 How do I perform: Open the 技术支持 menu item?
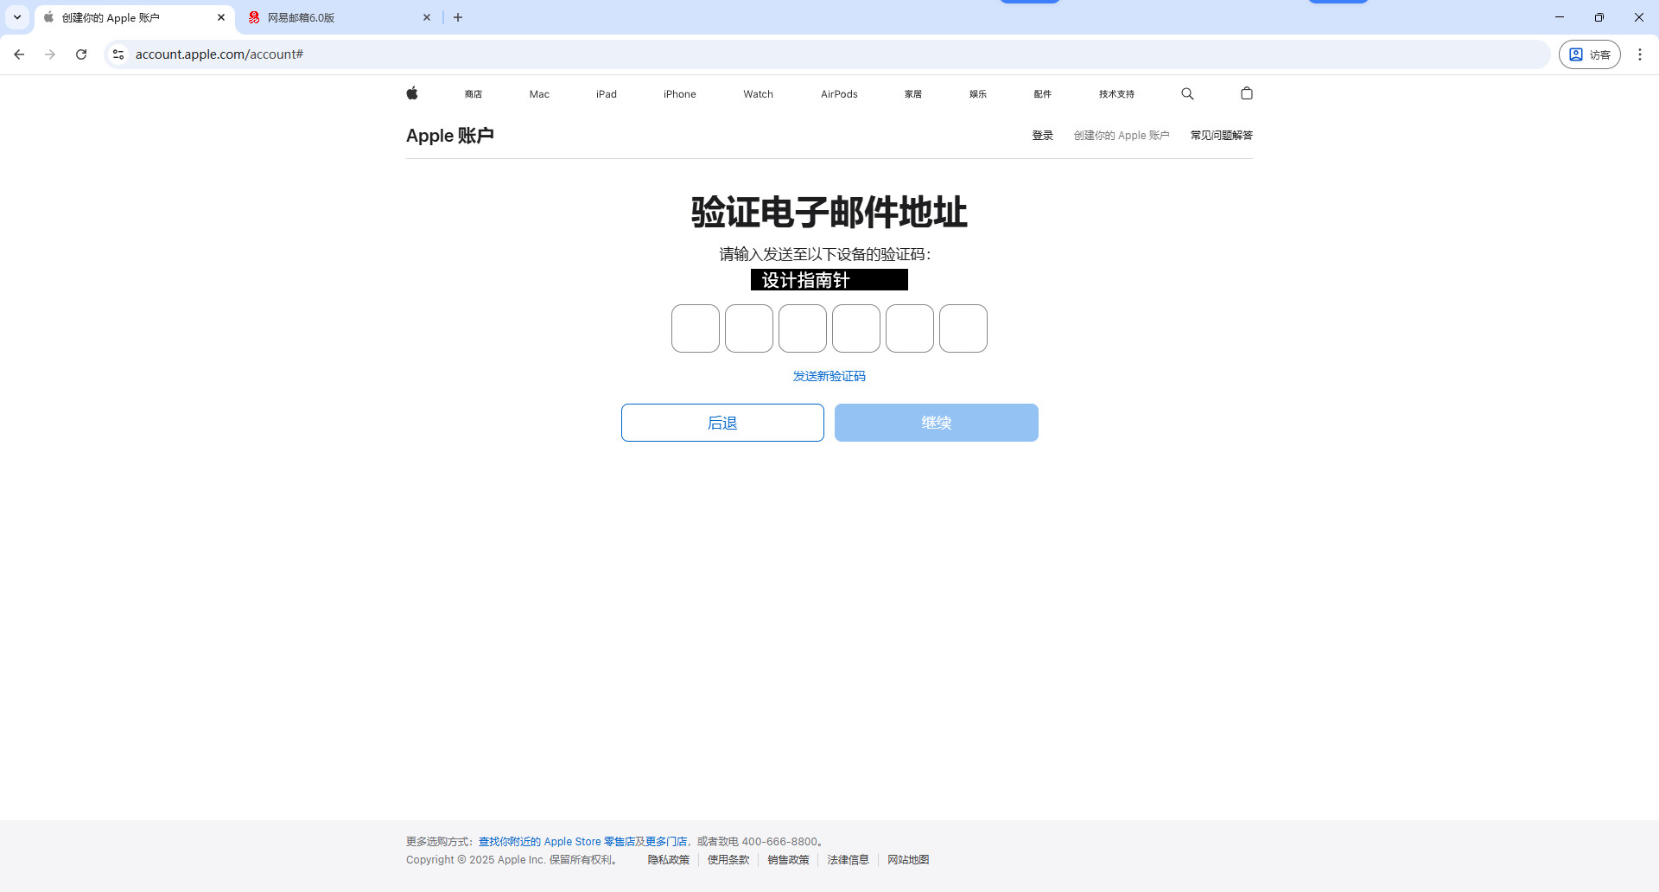1116,94
